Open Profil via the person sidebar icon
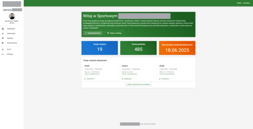Image resolution: width=253 pixels, height=129 pixels. click(x=3, y=49)
